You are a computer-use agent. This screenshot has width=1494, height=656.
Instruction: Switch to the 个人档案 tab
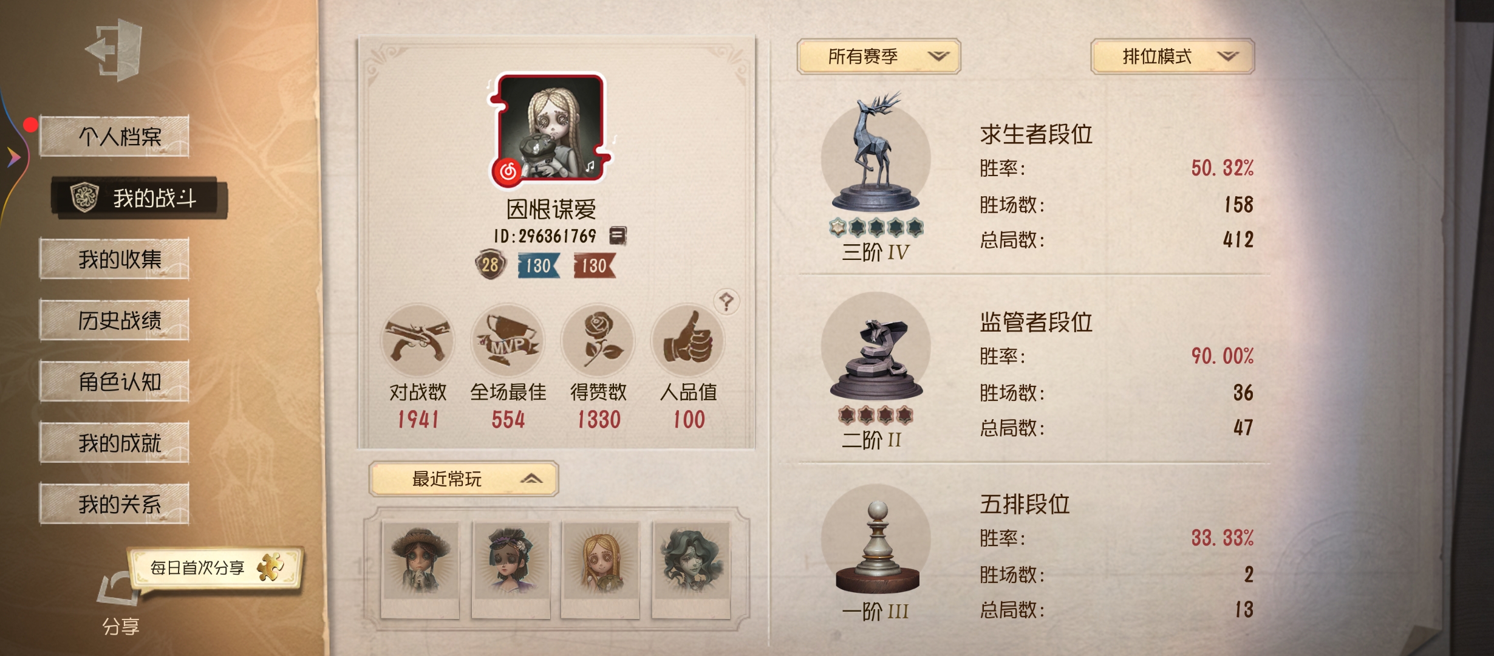pyautogui.click(x=114, y=136)
